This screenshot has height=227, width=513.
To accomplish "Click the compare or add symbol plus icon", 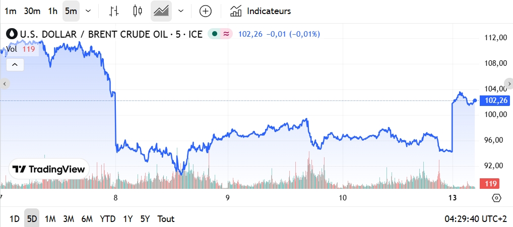I will [x=206, y=11].
